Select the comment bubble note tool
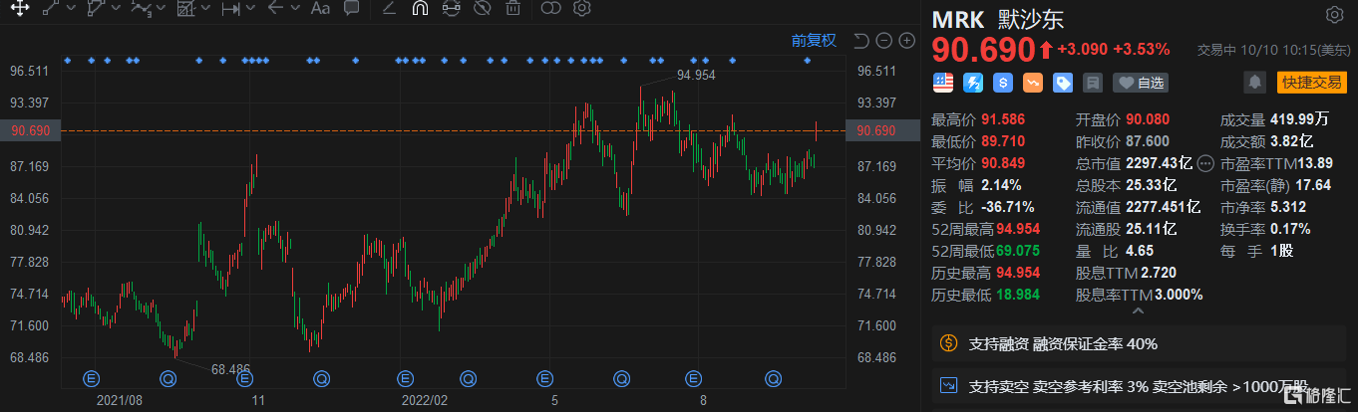The width and height of the screenshot is (1358, 412). click(351, 9)
